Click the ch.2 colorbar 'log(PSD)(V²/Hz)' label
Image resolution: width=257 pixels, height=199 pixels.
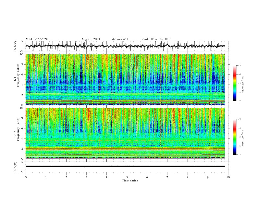pyautogui.click(x=243, y=139)
